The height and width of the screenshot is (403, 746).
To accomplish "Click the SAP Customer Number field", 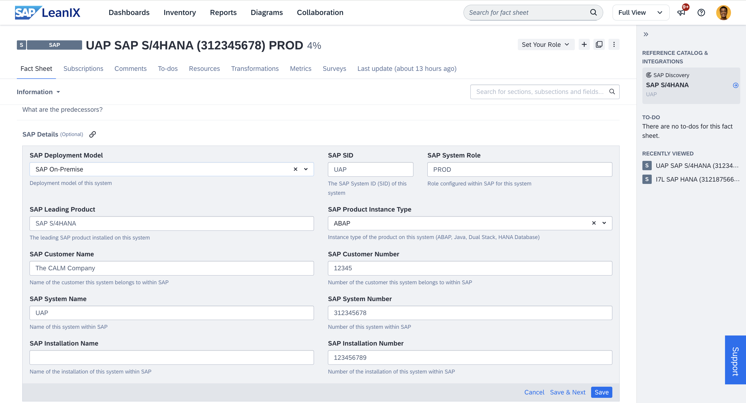I will click(x=470, y=268).
